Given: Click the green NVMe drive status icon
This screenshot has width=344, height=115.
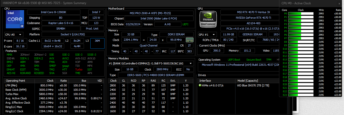Looking at the screenshot, I should point(200,85).
